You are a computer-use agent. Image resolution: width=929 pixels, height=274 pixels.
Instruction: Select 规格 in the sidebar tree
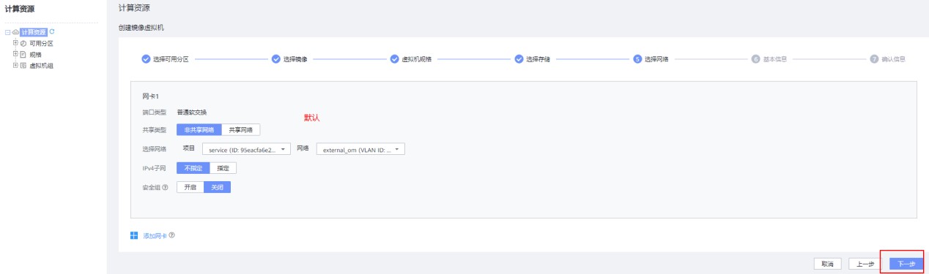(x=35, y=54)
